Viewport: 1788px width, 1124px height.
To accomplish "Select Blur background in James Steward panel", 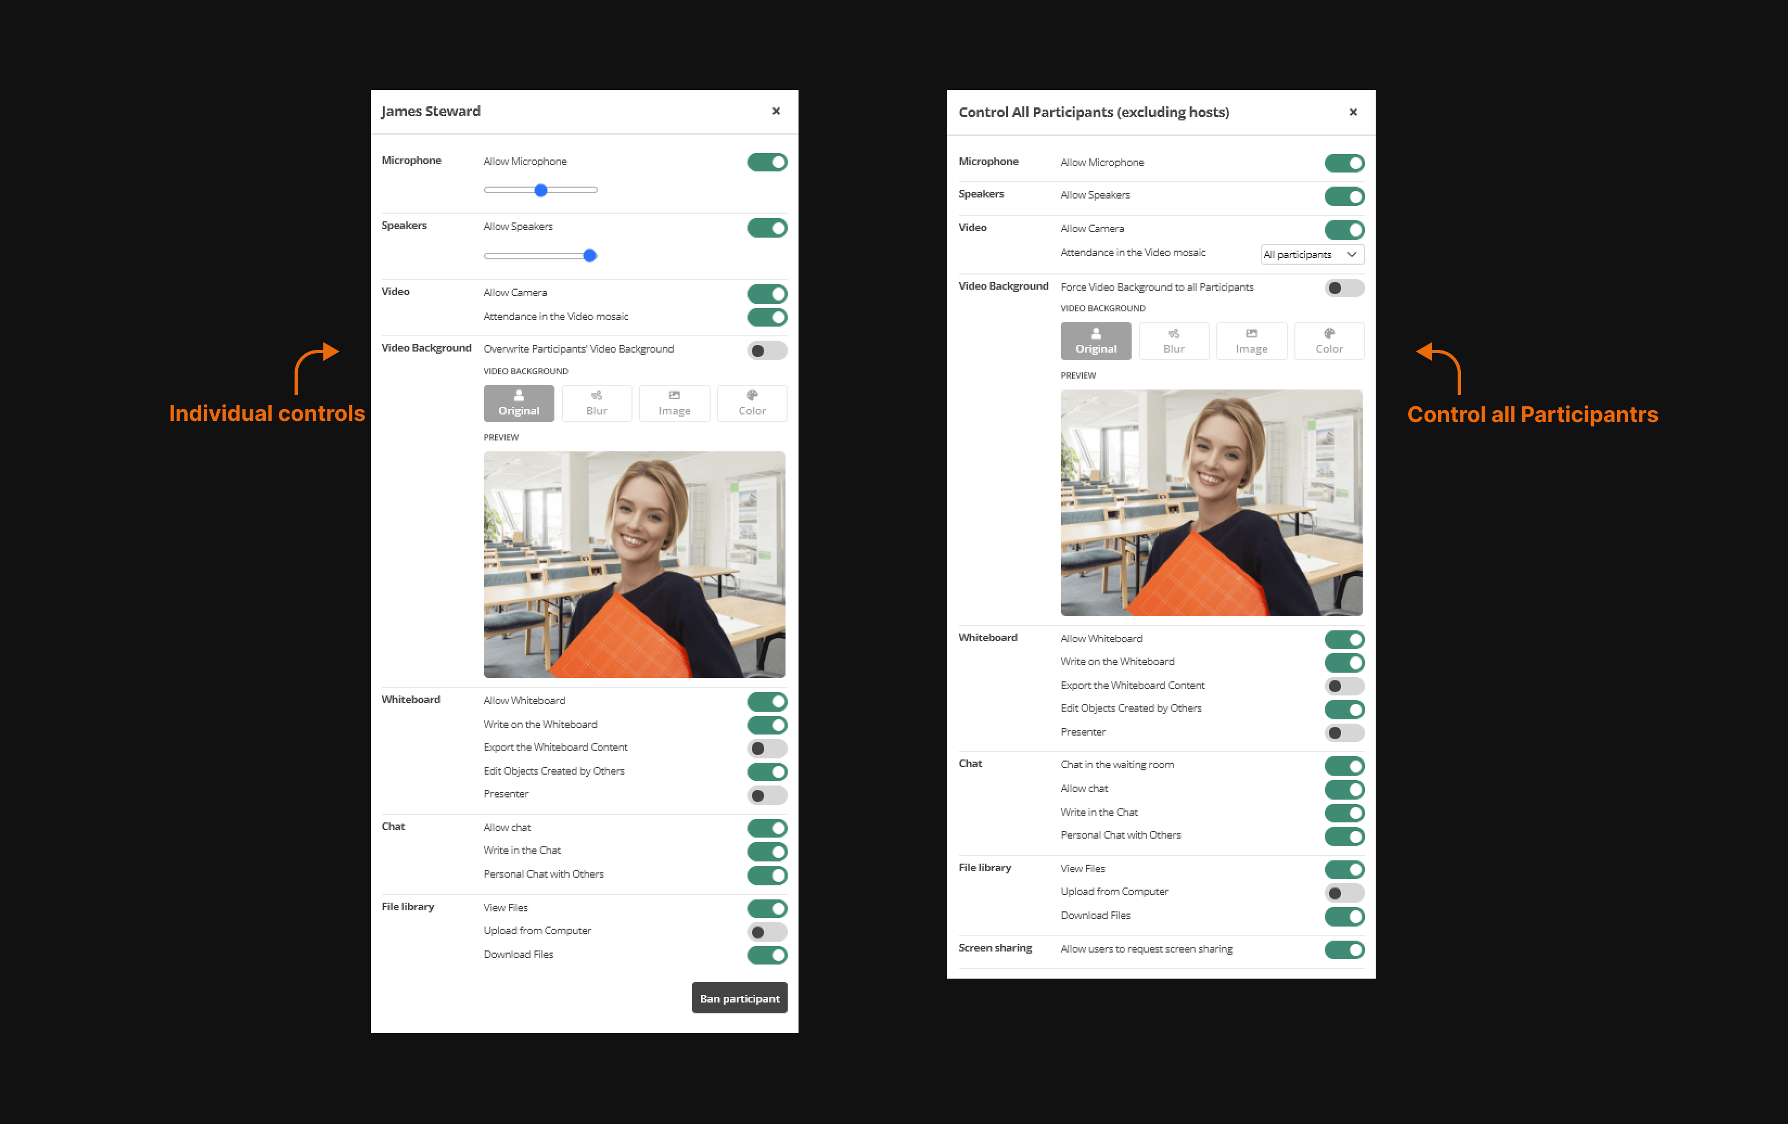I will [x=596, y=403].
